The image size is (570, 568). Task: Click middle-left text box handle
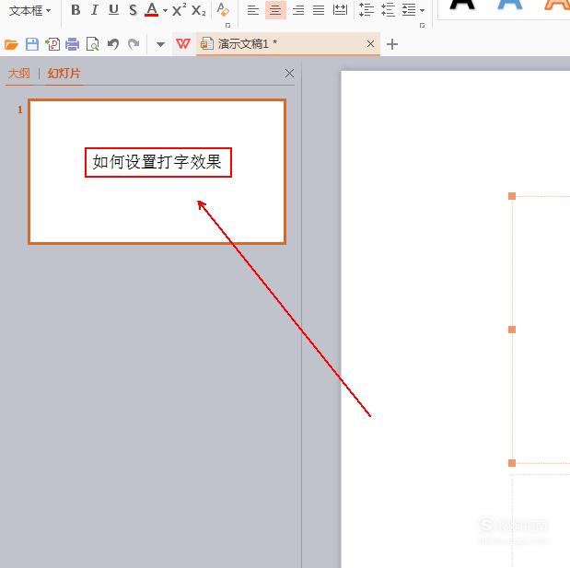512,330
